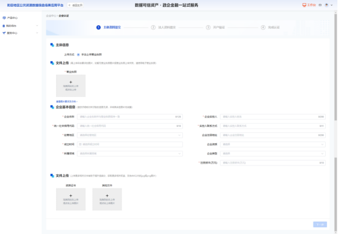Click step 1 主体资料提交 in the stepper
The width and height of the screenshot is (338, 234).
(109, 28)
